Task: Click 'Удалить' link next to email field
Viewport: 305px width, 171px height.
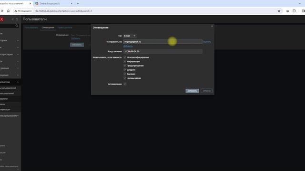Action: click(207, 42)
